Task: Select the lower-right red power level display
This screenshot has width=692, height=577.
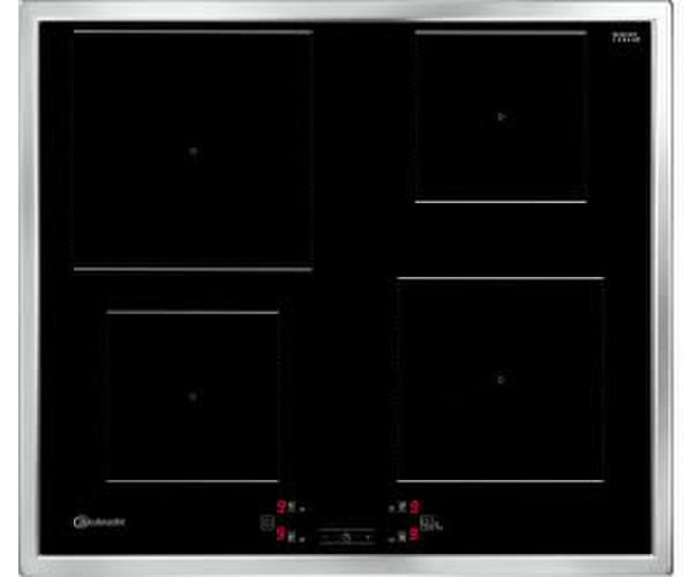Action: (x=414, y=535)
